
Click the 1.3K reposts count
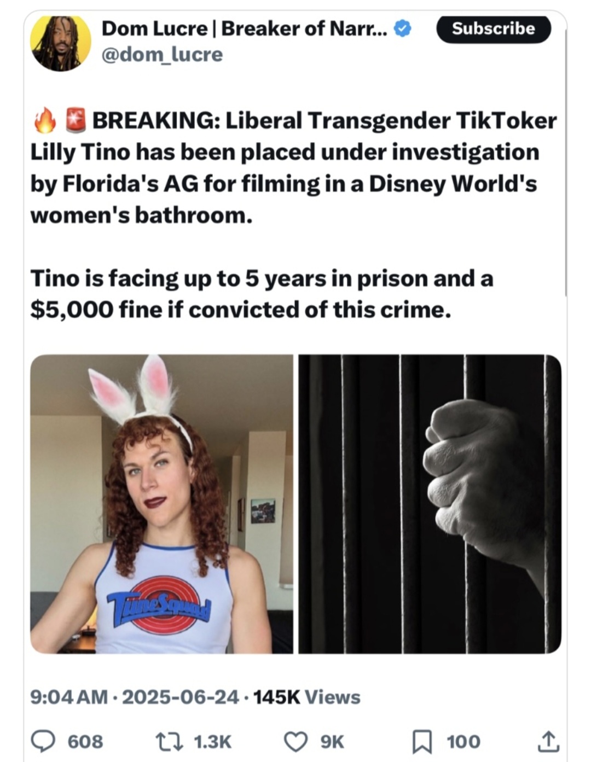(213, 742)
